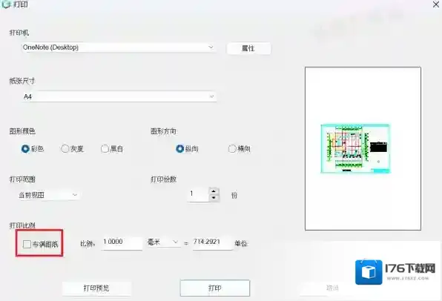
Task: Select the 彩色 color radio button
Action: tap(25, 148)
